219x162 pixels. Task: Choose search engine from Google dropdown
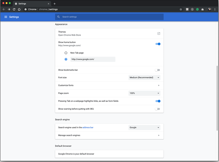point(144,128)
